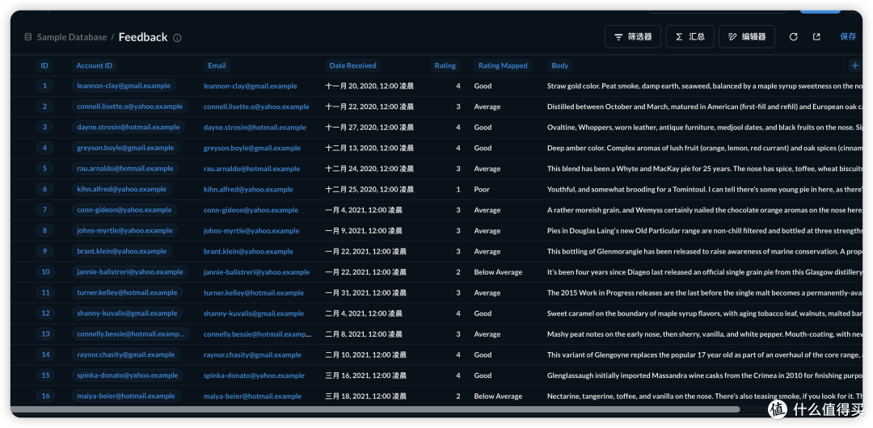Click Account ID turner.kelley@hotmail.example pill
The width and height of the screenshot is (873, 428).
(x=127, y=293)
